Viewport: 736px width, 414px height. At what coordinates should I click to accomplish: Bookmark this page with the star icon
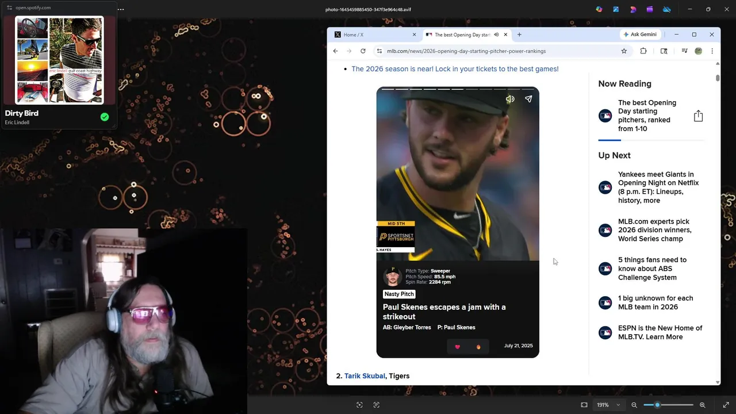(x=624, y=51)
